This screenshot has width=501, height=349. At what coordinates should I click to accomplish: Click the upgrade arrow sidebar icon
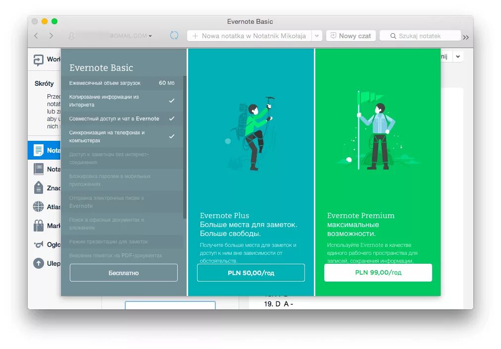coord(38,263)
